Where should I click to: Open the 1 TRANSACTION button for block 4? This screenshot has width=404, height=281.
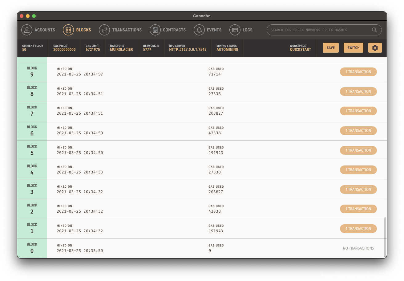tap(358, 170)
